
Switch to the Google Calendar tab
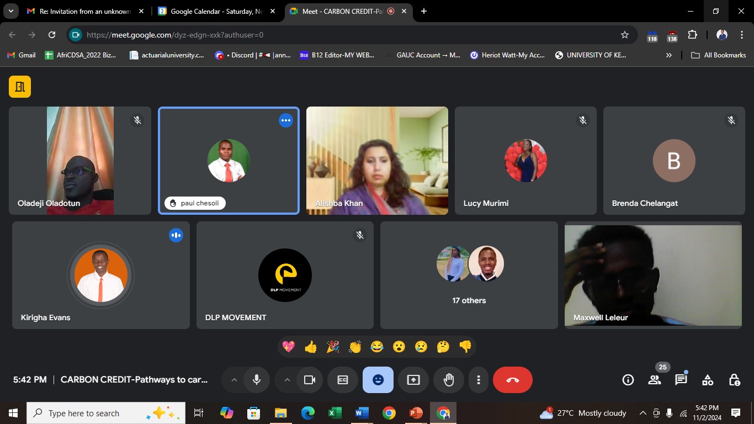pyautogui.click(x=216, y=11)
